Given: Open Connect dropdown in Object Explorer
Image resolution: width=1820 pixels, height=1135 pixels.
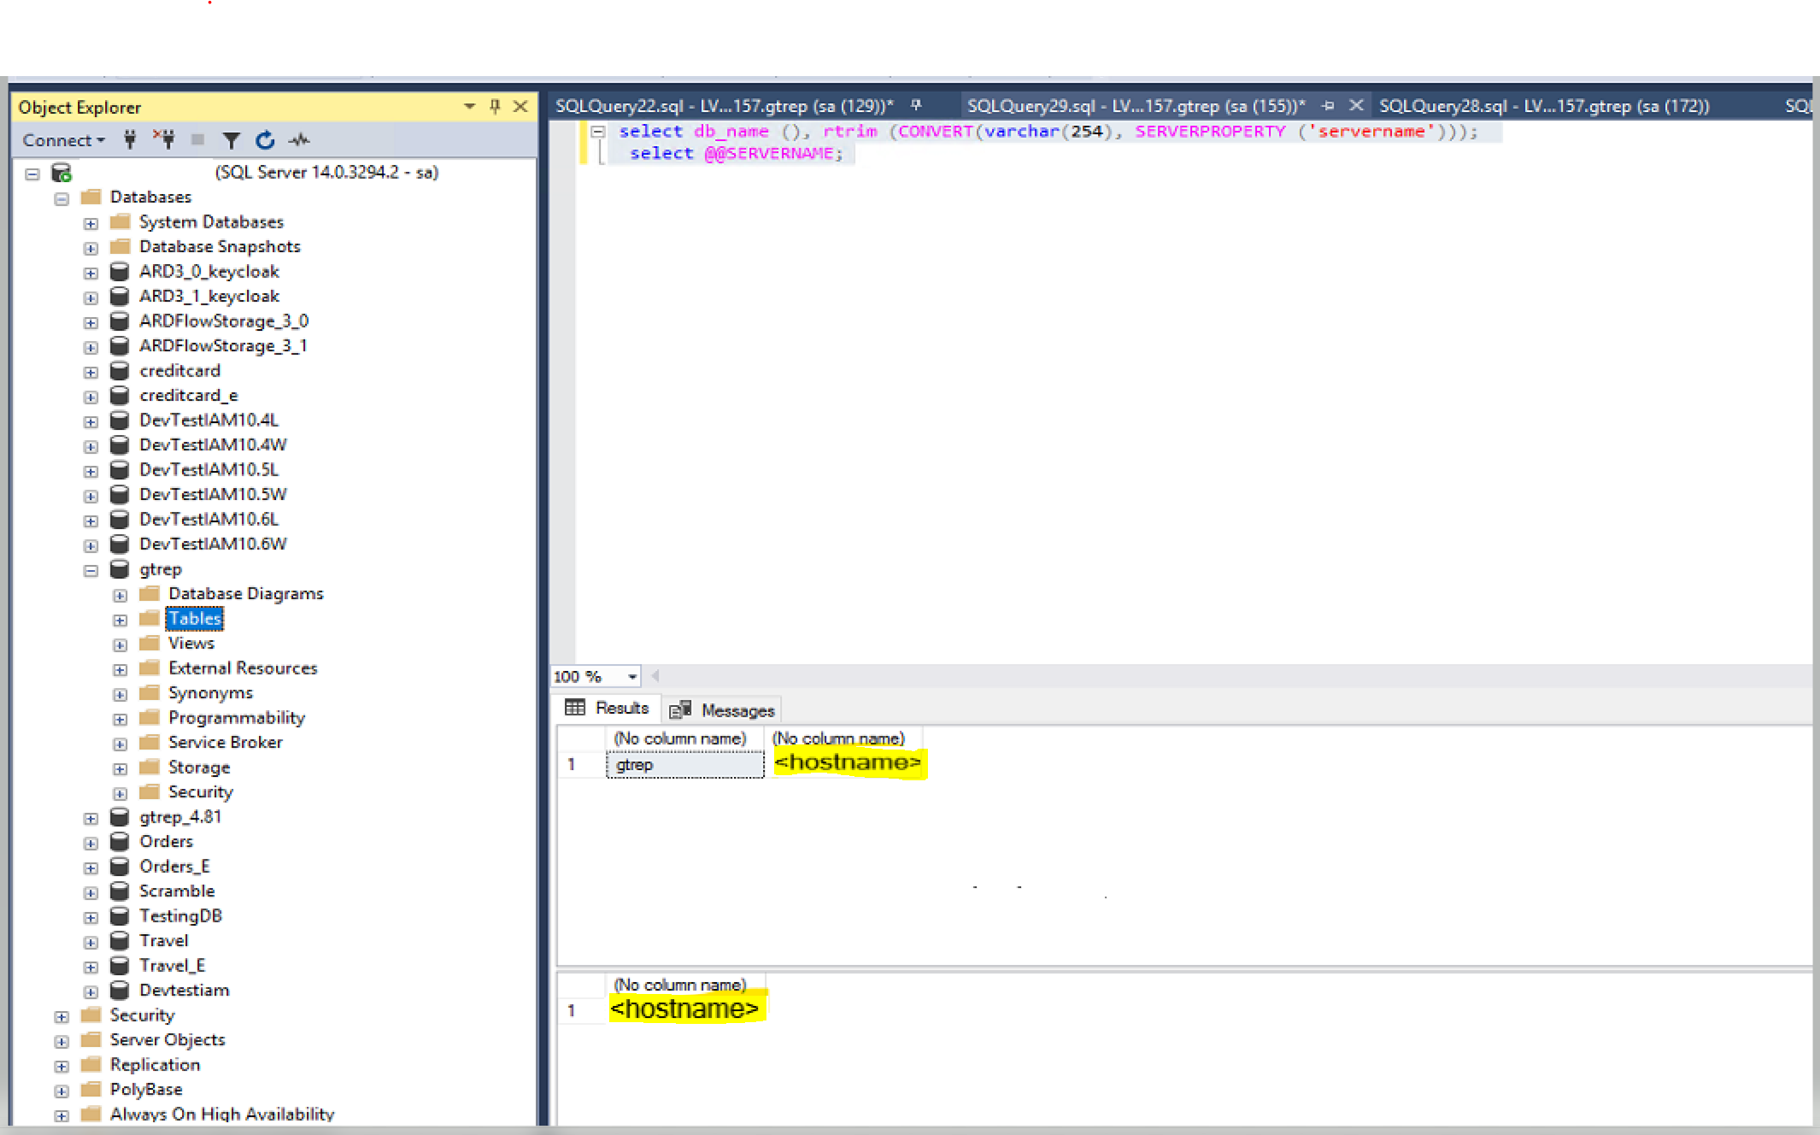Looking at the screenshot, I should (x=63, y=140).
